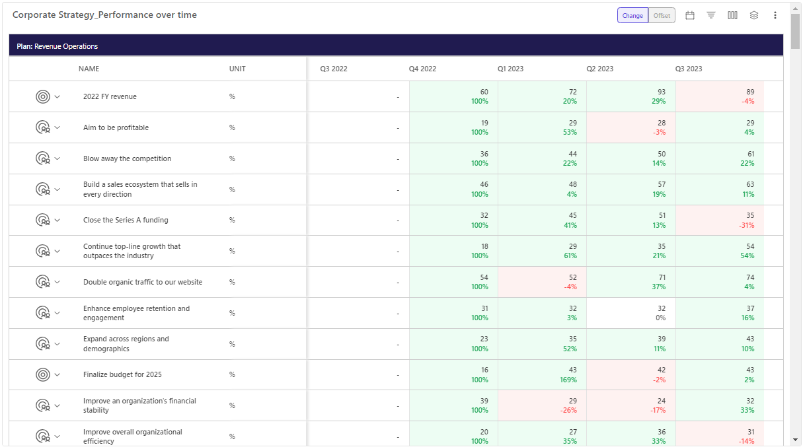
Task: Click the Q3 2023 column header
Action: point(689,69)
